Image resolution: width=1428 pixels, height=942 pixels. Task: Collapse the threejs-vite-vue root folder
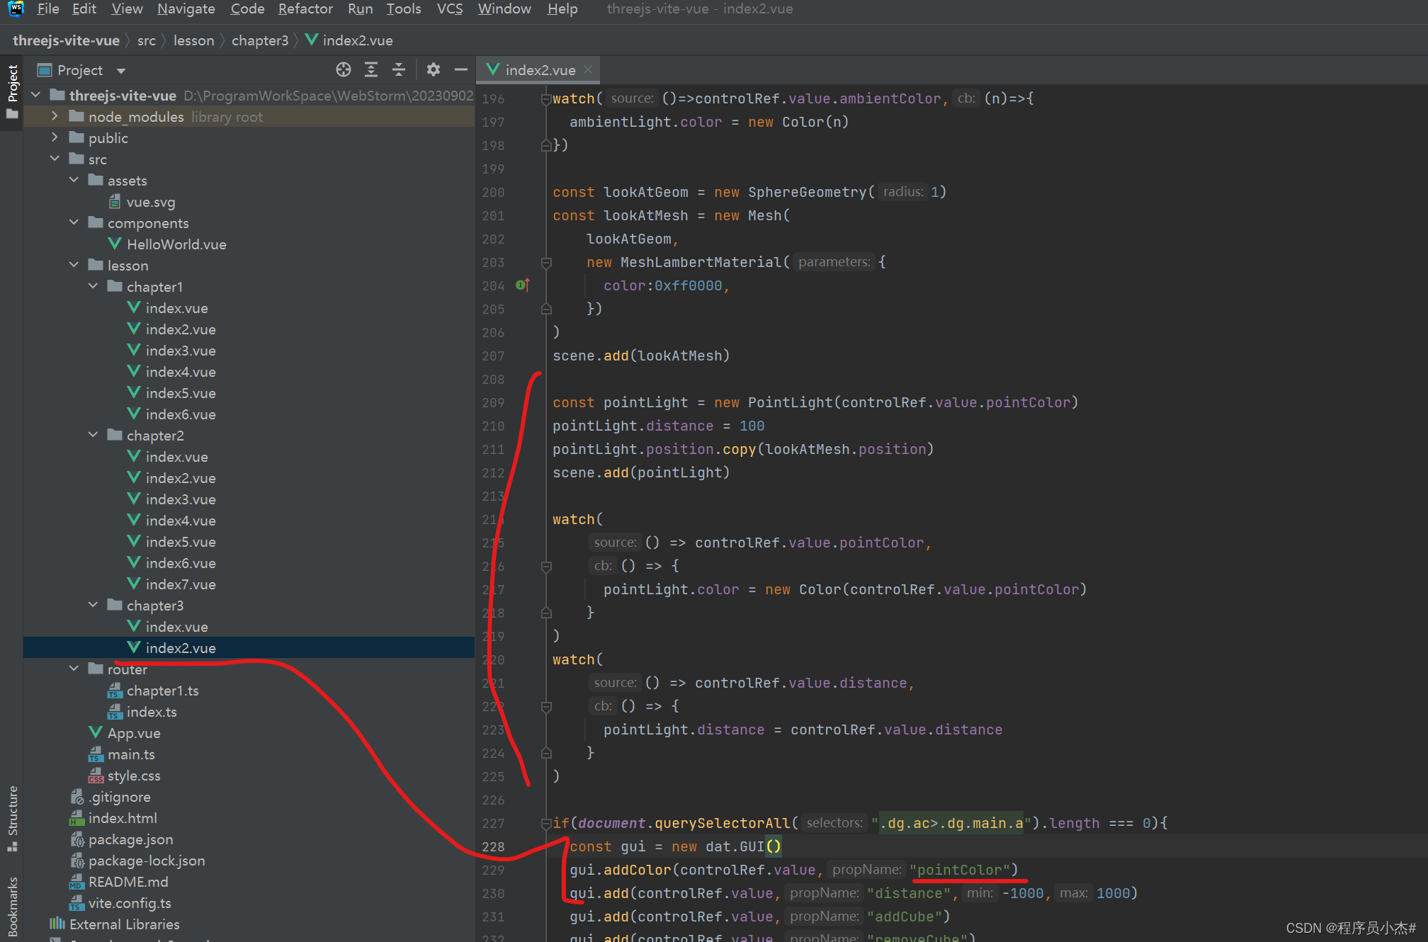click(36, 95)
